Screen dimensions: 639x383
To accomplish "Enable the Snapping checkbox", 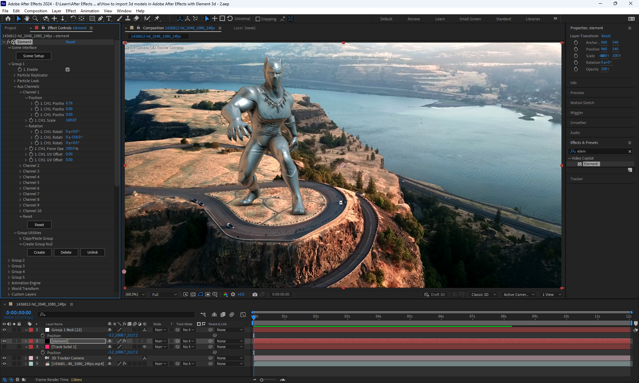I will [x=258, y=19].
